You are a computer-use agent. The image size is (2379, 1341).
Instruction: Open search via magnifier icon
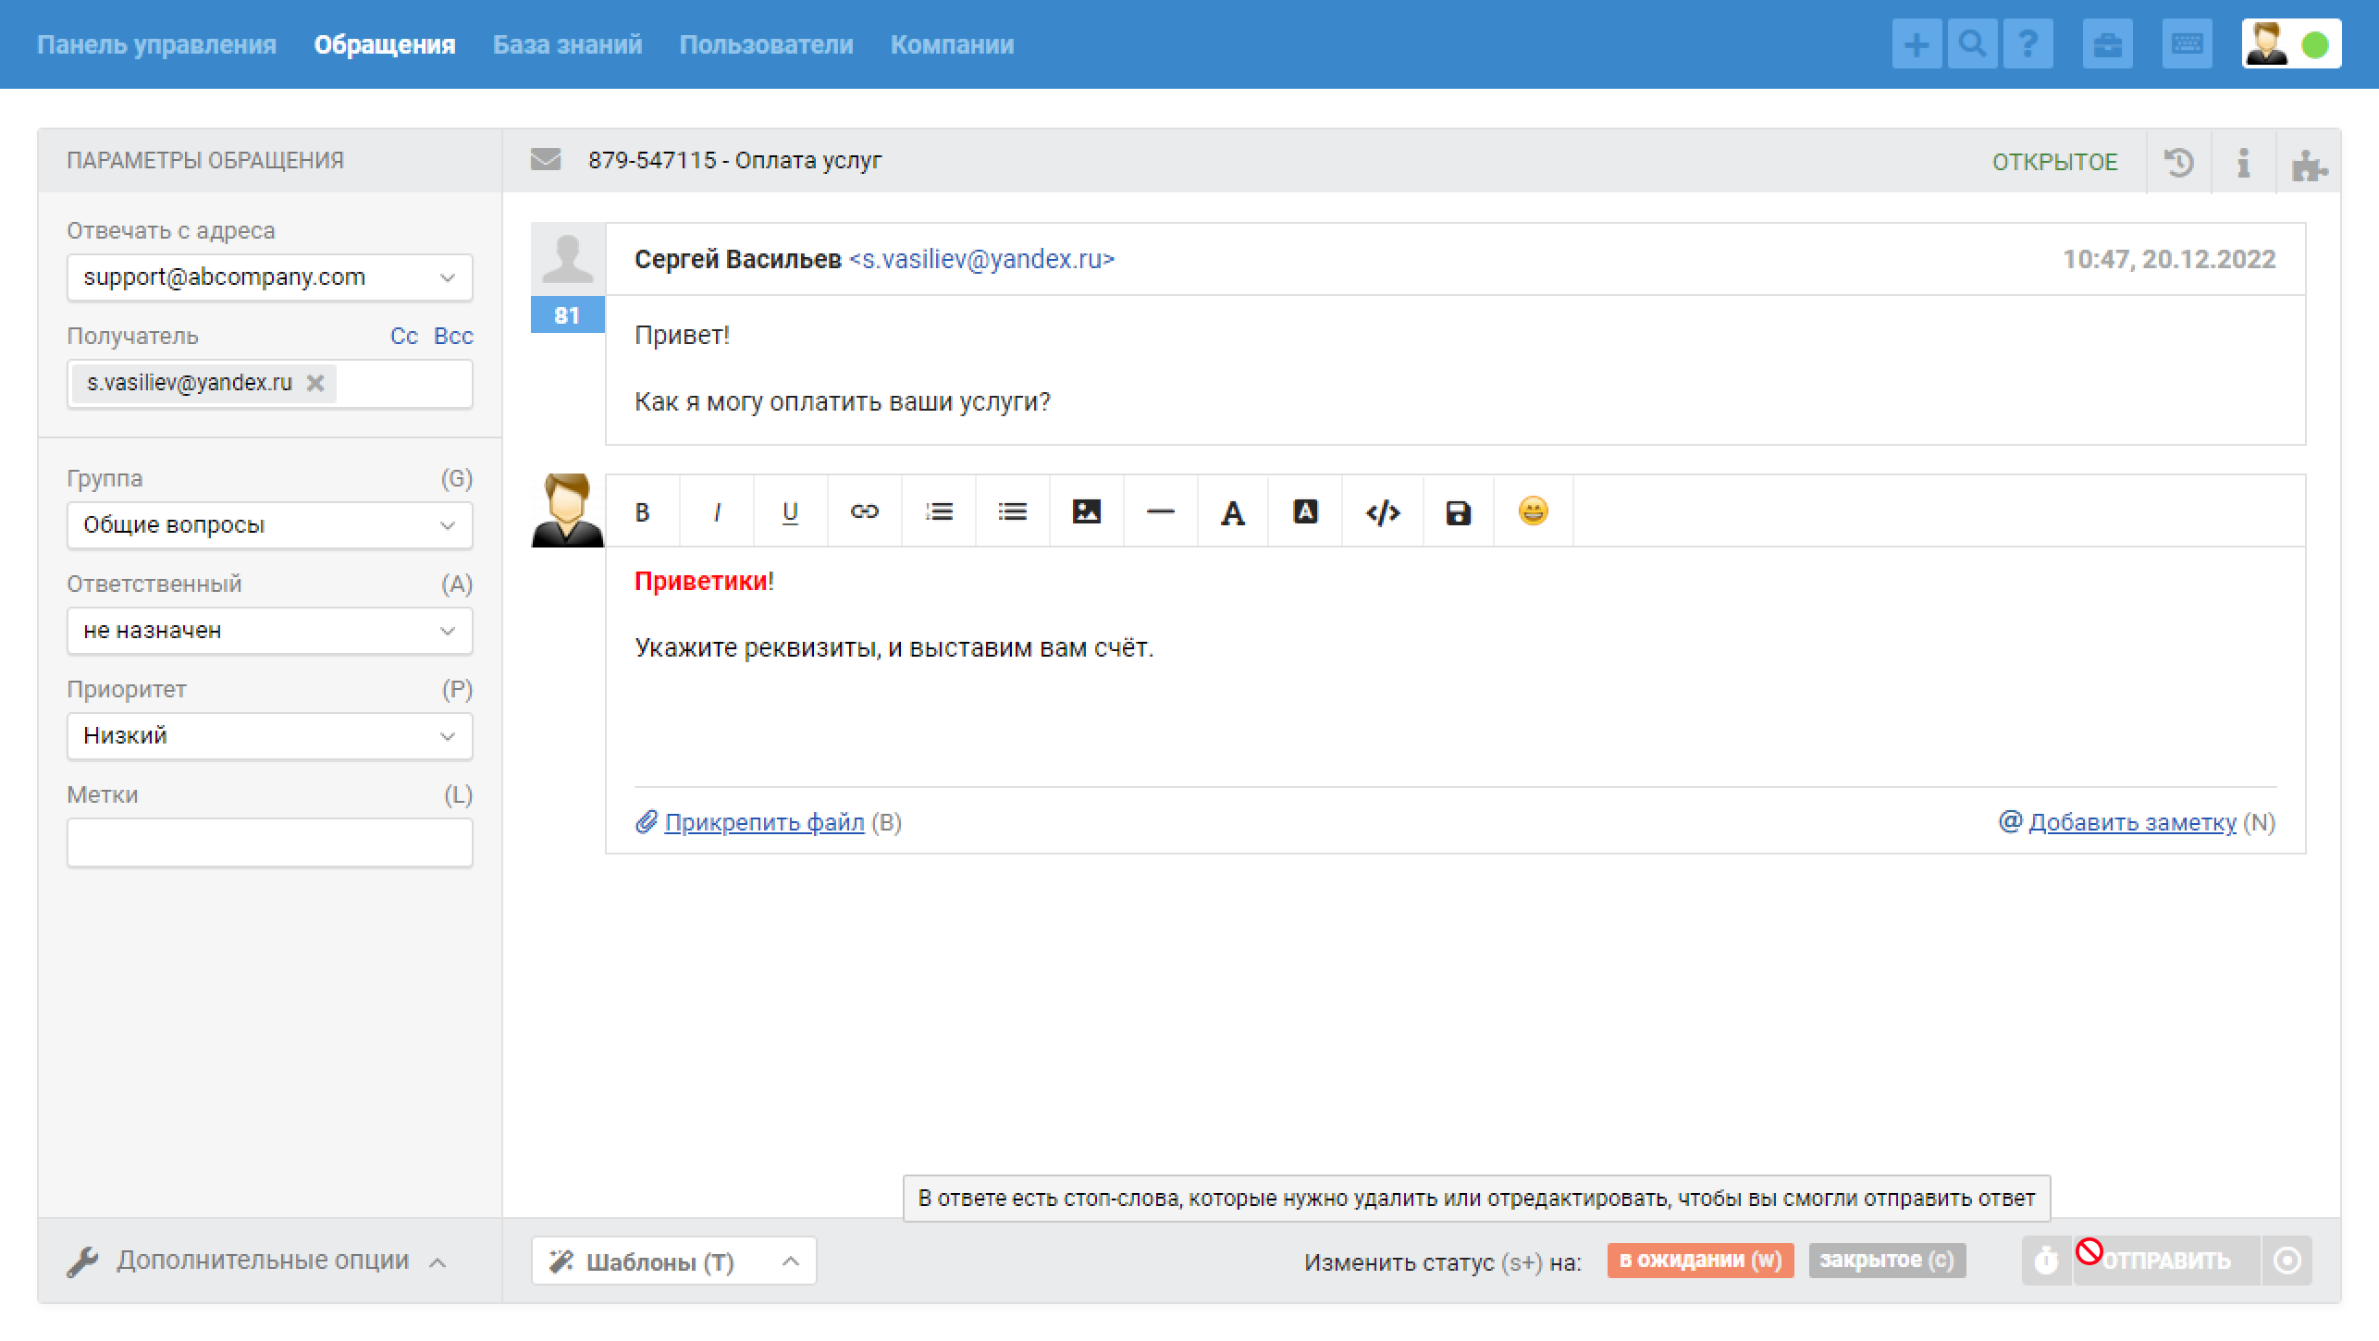(1972, 44)
